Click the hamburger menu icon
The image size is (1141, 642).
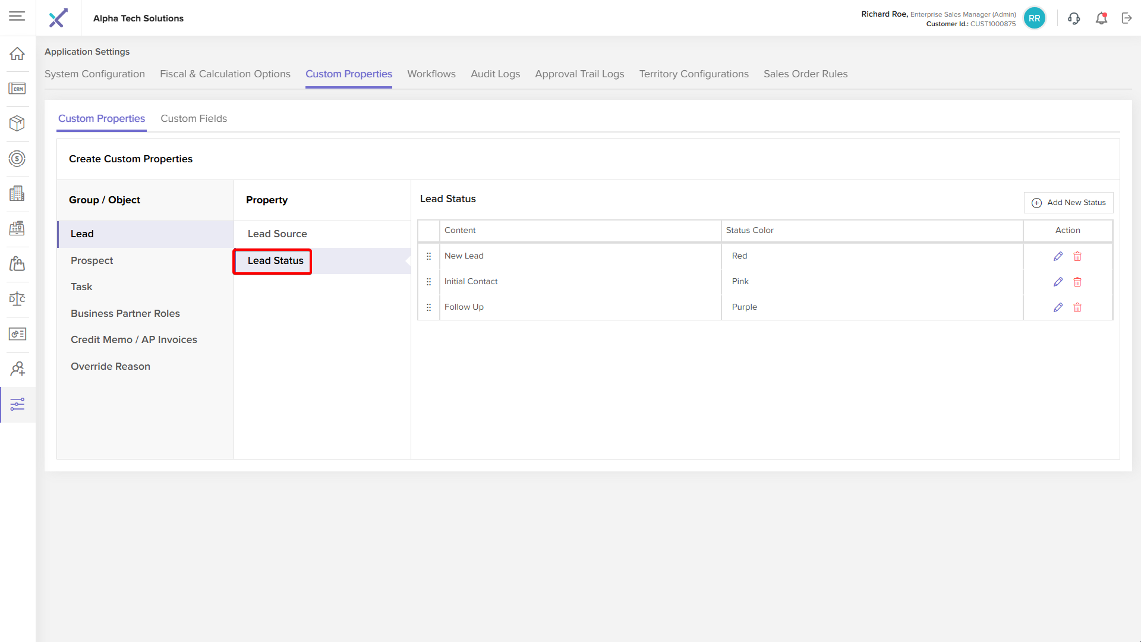coord(17,16)
